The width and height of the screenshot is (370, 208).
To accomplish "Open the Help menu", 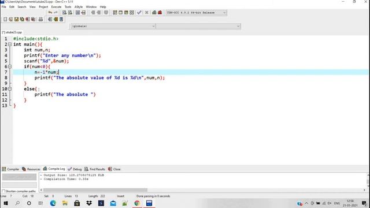I will coord(103,7).
